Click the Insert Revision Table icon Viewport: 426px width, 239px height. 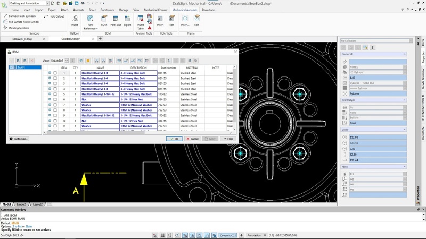141,20
